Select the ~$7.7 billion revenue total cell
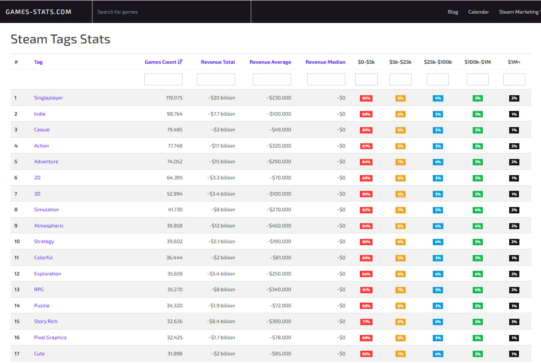Screen dimensions: 541x363 [221, 114]
